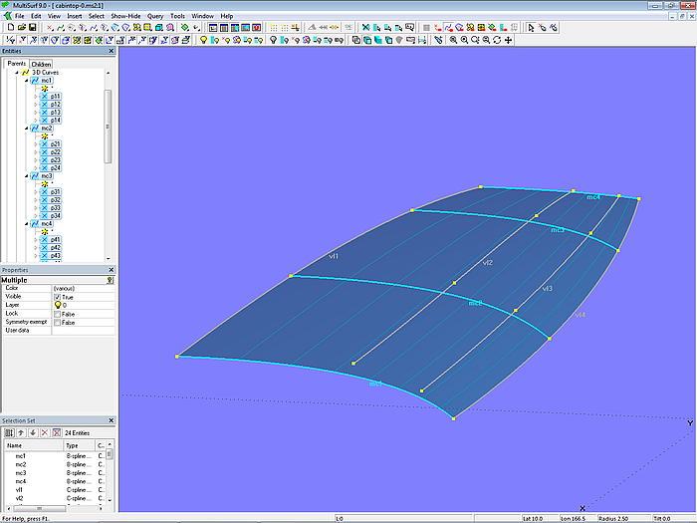
Task: Collapse the mc1 tree node
Action: (x=27, y=81)
